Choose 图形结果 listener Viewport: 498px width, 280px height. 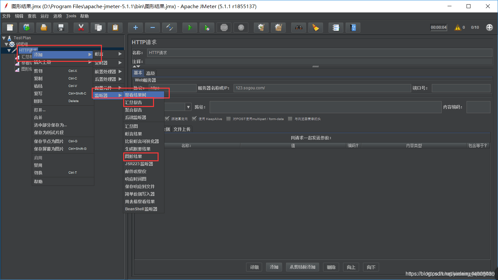[144, 156]
